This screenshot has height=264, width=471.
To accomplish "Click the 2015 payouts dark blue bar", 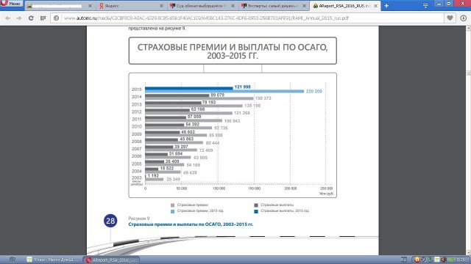I will pyautogui.click(x=188, y=88).
